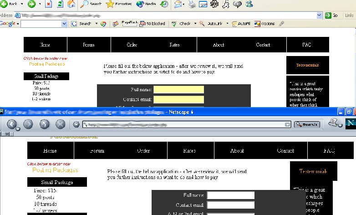The width and height of the screenshot is (356, 215).
Task: Click the running figure icon in the Internet Explorer toolbar
Action: (x=226, y=4)
